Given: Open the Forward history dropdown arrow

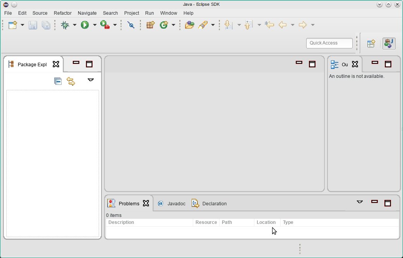Looking at the screenshot, I should click(313, 25).
